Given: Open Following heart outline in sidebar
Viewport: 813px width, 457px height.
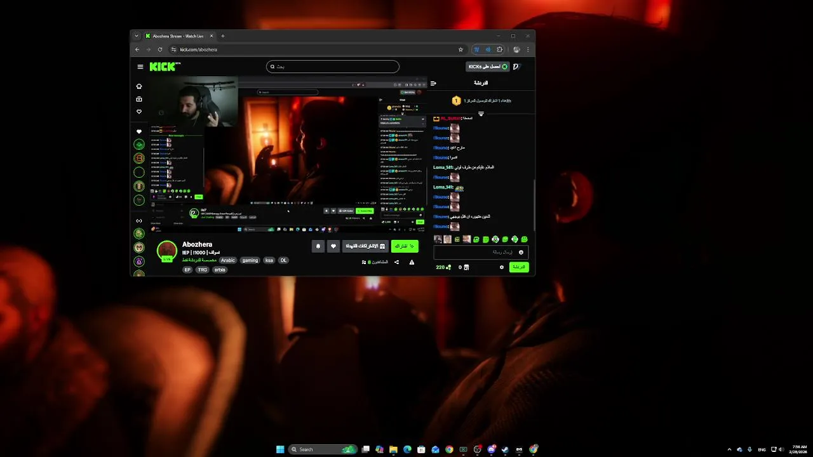Looking at the screenshot, I should (x=139, y=112).
